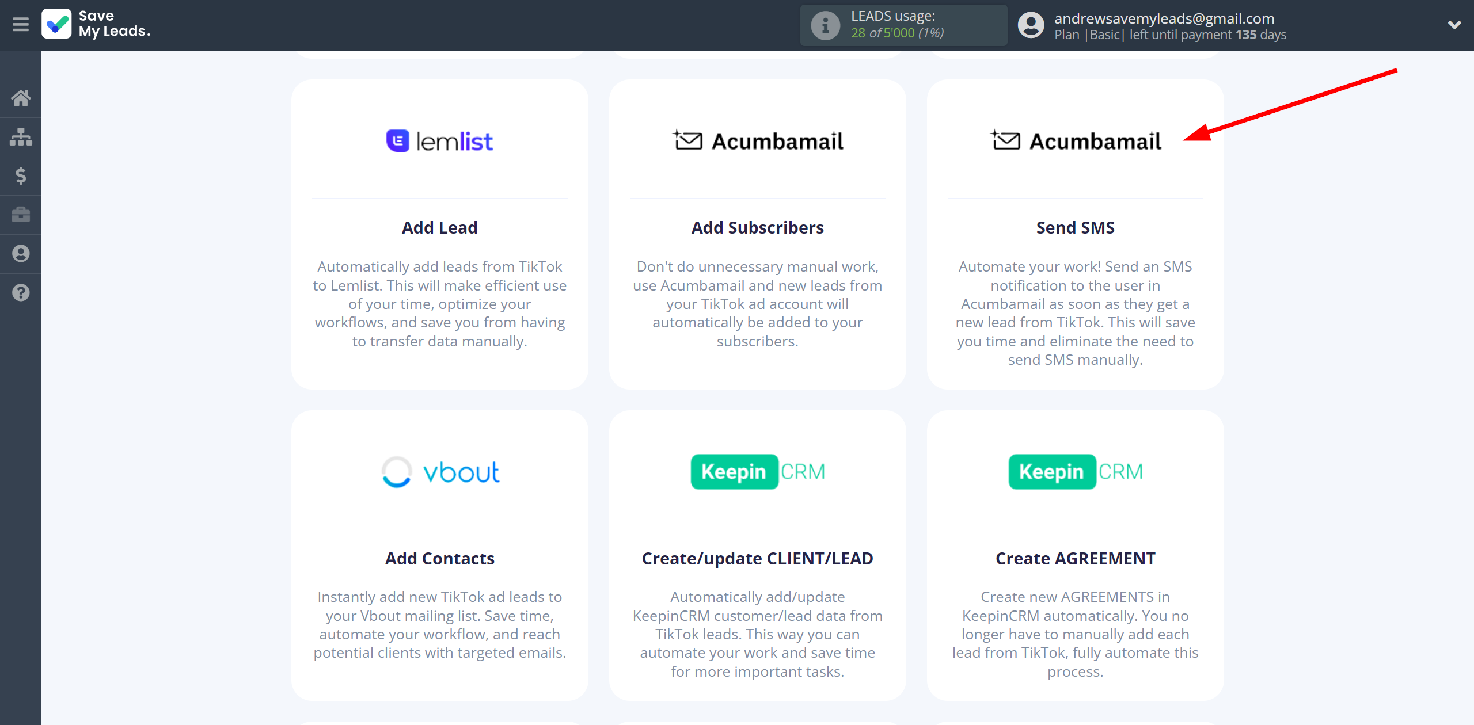Screen dimensions: 1474x725
Task: Expand the account dropdown chevron
Action: [x=1454, y=25]
